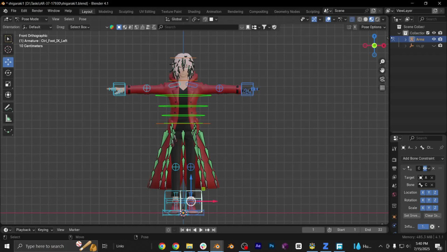Open the Global orientation dropdown
Screen dimensions: 447x252
pos(177,19)
